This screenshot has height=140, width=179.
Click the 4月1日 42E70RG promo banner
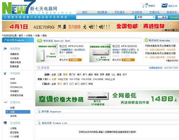coord(90,27)
